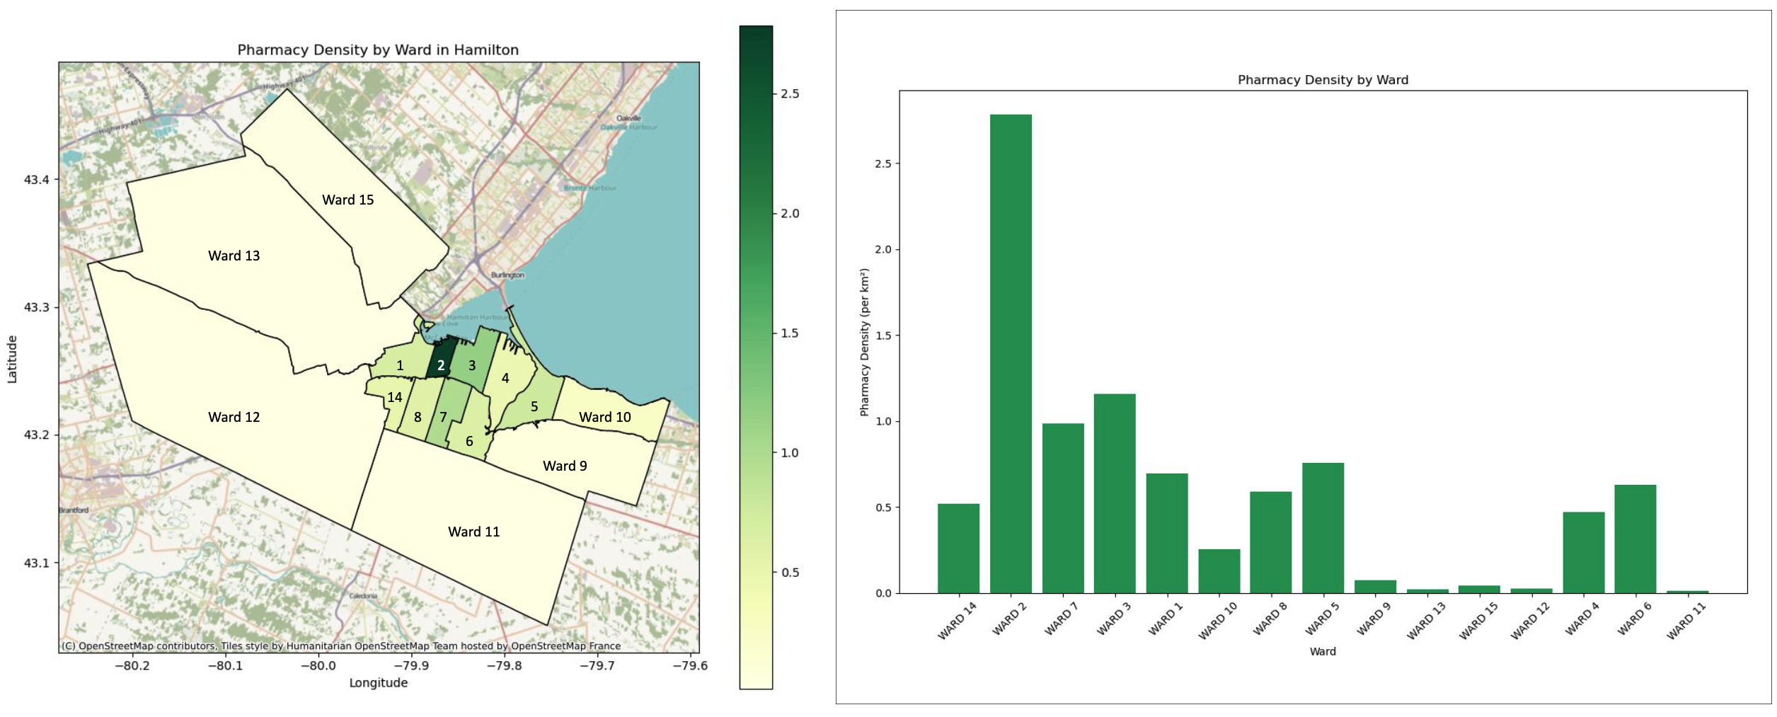Select the WARD 4 bar
Image resolution: width=1777 pixels, height=717 pixels.
click(x=1584, y=553)
